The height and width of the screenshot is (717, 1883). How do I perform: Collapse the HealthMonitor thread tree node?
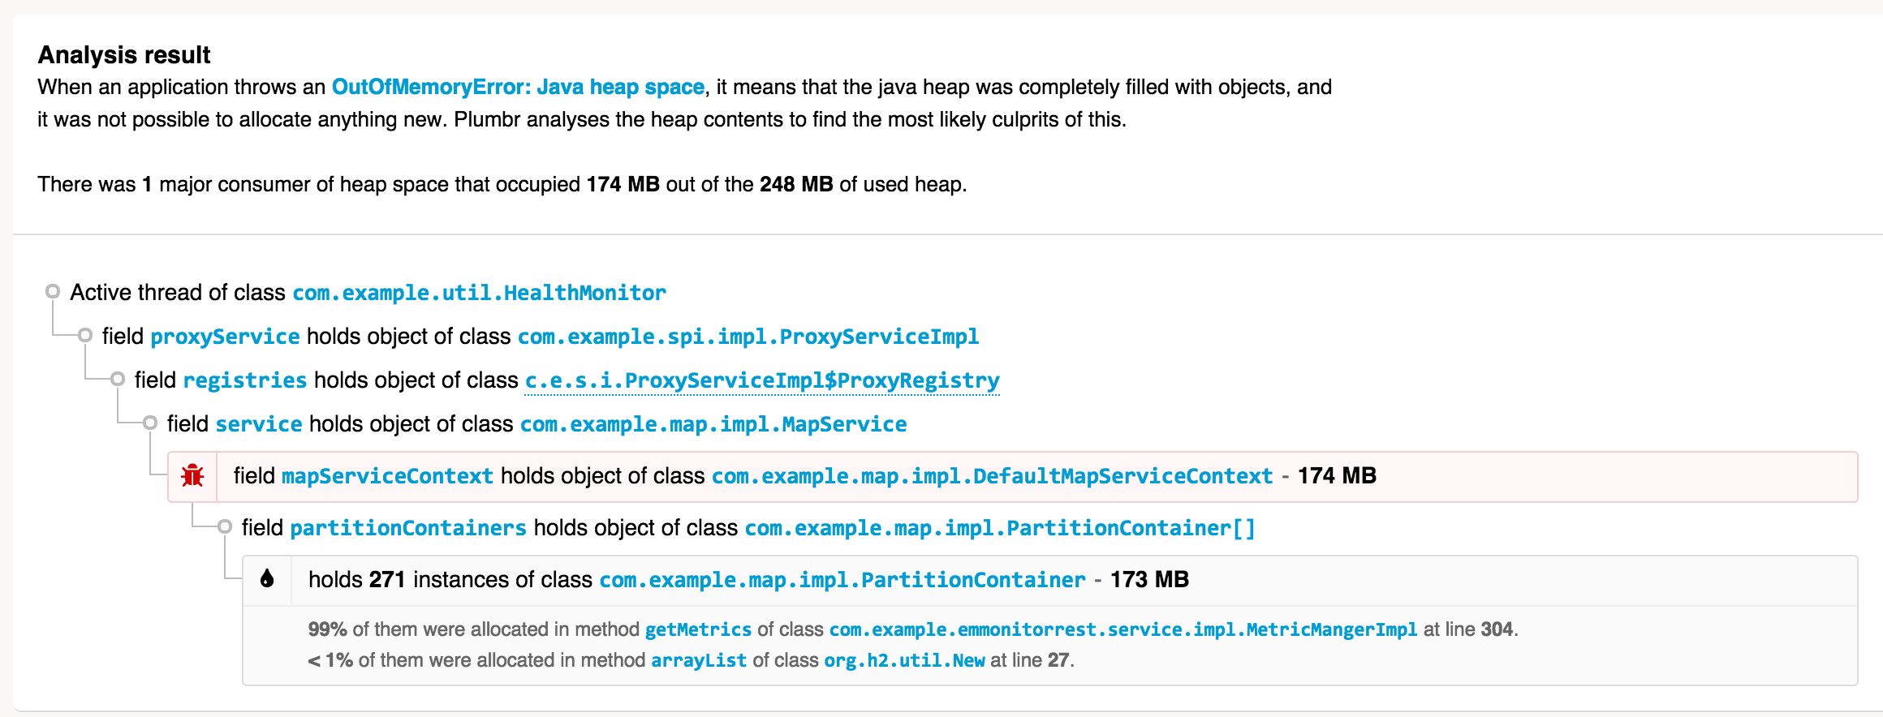pyautogui.click(x=53, y=291)
